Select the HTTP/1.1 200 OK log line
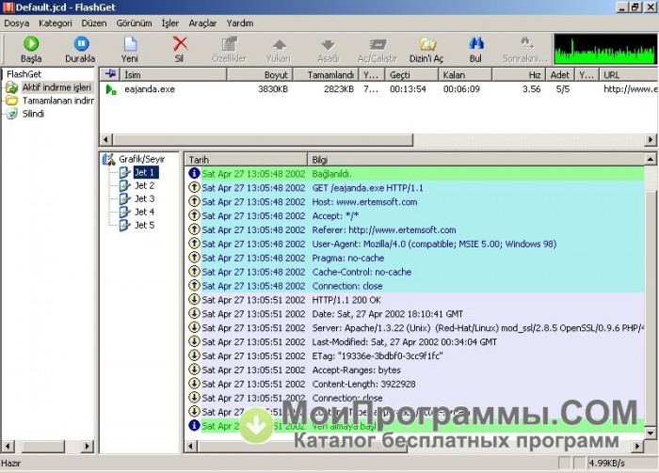 [414, 300]
